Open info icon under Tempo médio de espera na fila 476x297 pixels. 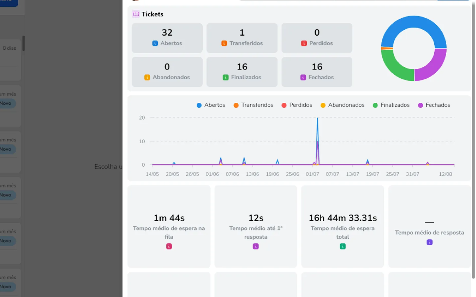169,246
